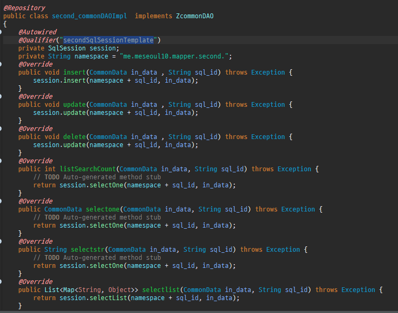The image size is (398, 313).
Task: Click the @Autowired annotation
Action: click(38, 32)
